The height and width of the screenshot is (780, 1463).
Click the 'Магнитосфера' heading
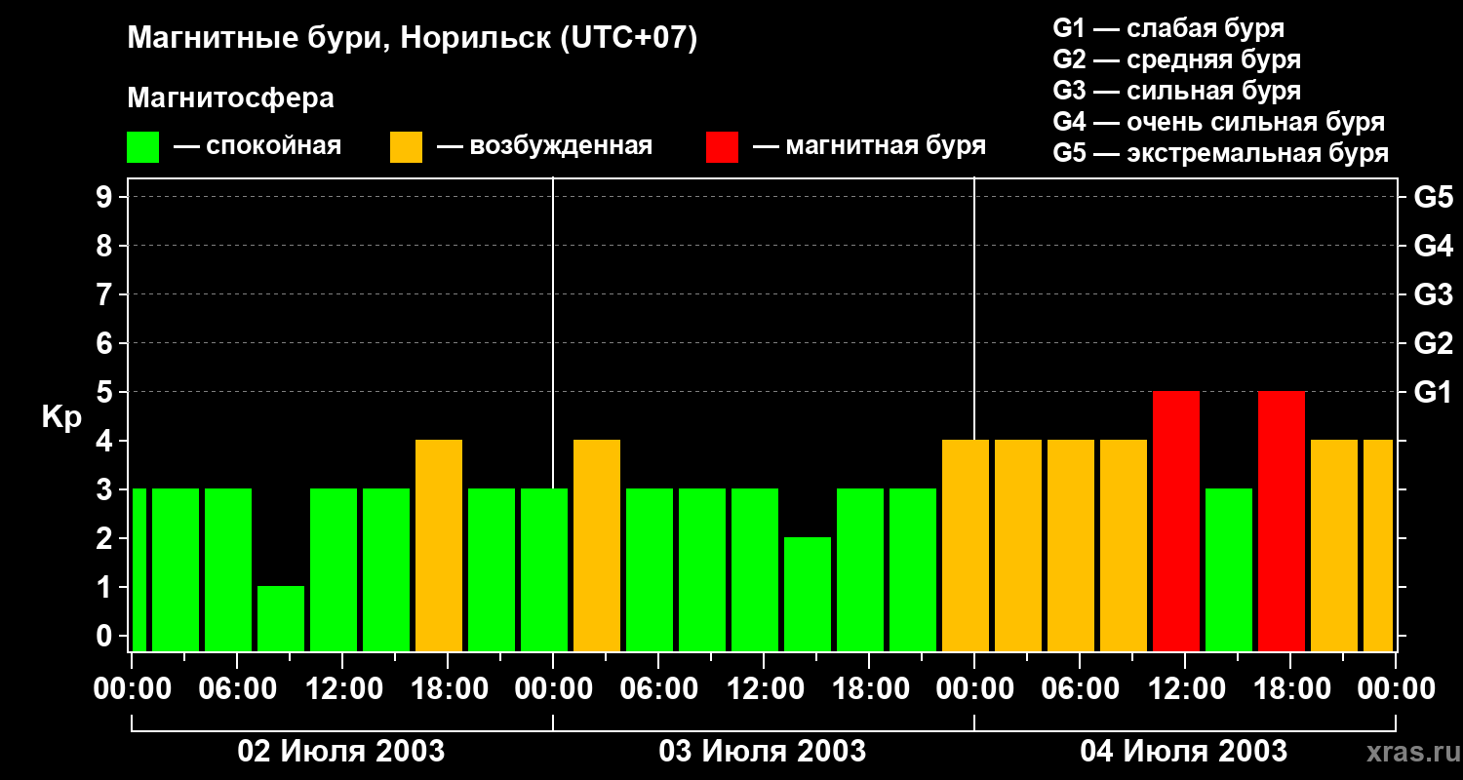pos(231,98)
